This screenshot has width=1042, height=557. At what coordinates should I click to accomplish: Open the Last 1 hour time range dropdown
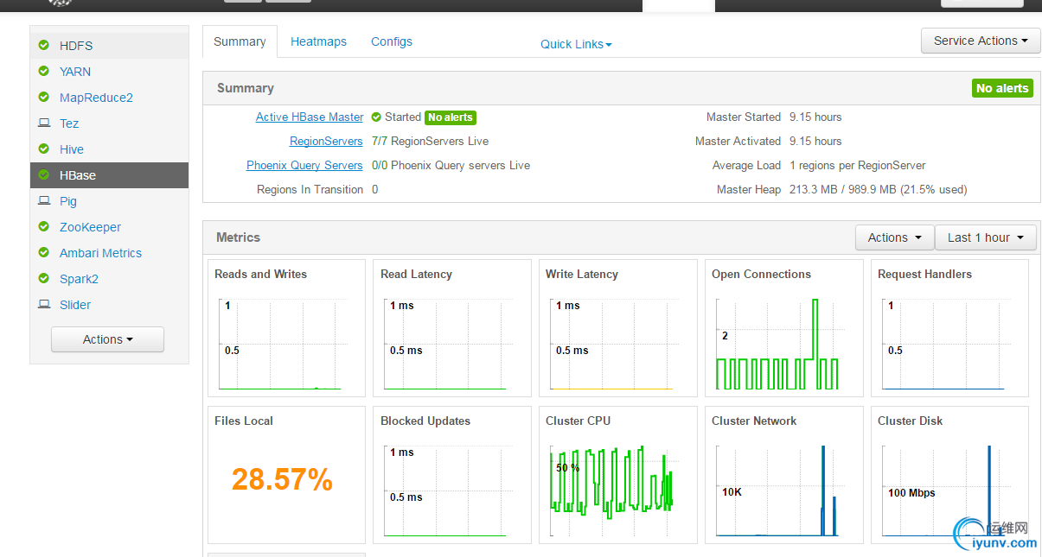pyautogui.click(x=985, y=237)
